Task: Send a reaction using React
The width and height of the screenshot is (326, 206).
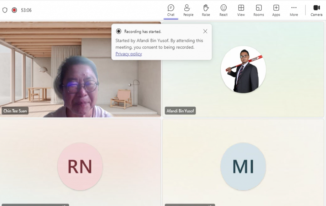Action: point(223,10)
